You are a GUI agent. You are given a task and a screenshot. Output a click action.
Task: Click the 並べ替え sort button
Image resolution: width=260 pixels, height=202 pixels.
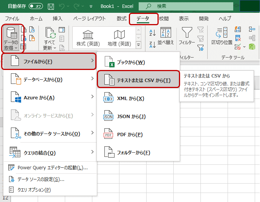pos(166,36)
